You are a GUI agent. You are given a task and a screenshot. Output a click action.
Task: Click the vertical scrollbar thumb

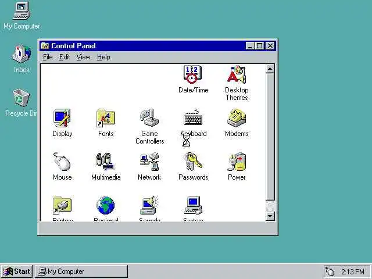[x=270, y=137]
